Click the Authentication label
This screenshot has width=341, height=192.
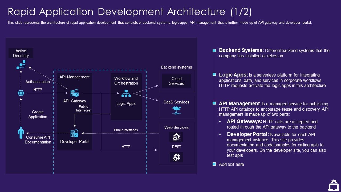(38, 82)
